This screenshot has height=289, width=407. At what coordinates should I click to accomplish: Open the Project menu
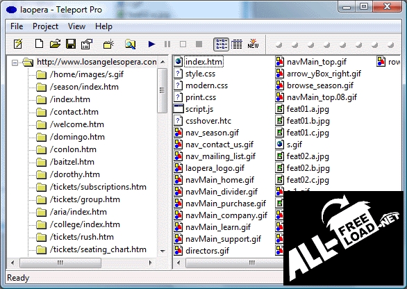point(45,26)
